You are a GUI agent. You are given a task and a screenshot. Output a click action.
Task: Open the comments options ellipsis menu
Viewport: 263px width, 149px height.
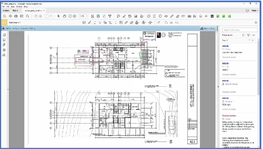(x=254, y=35)
